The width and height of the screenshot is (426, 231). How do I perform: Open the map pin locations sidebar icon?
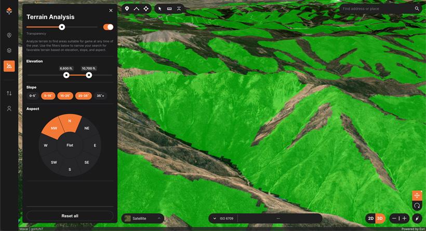pos(9,35)
